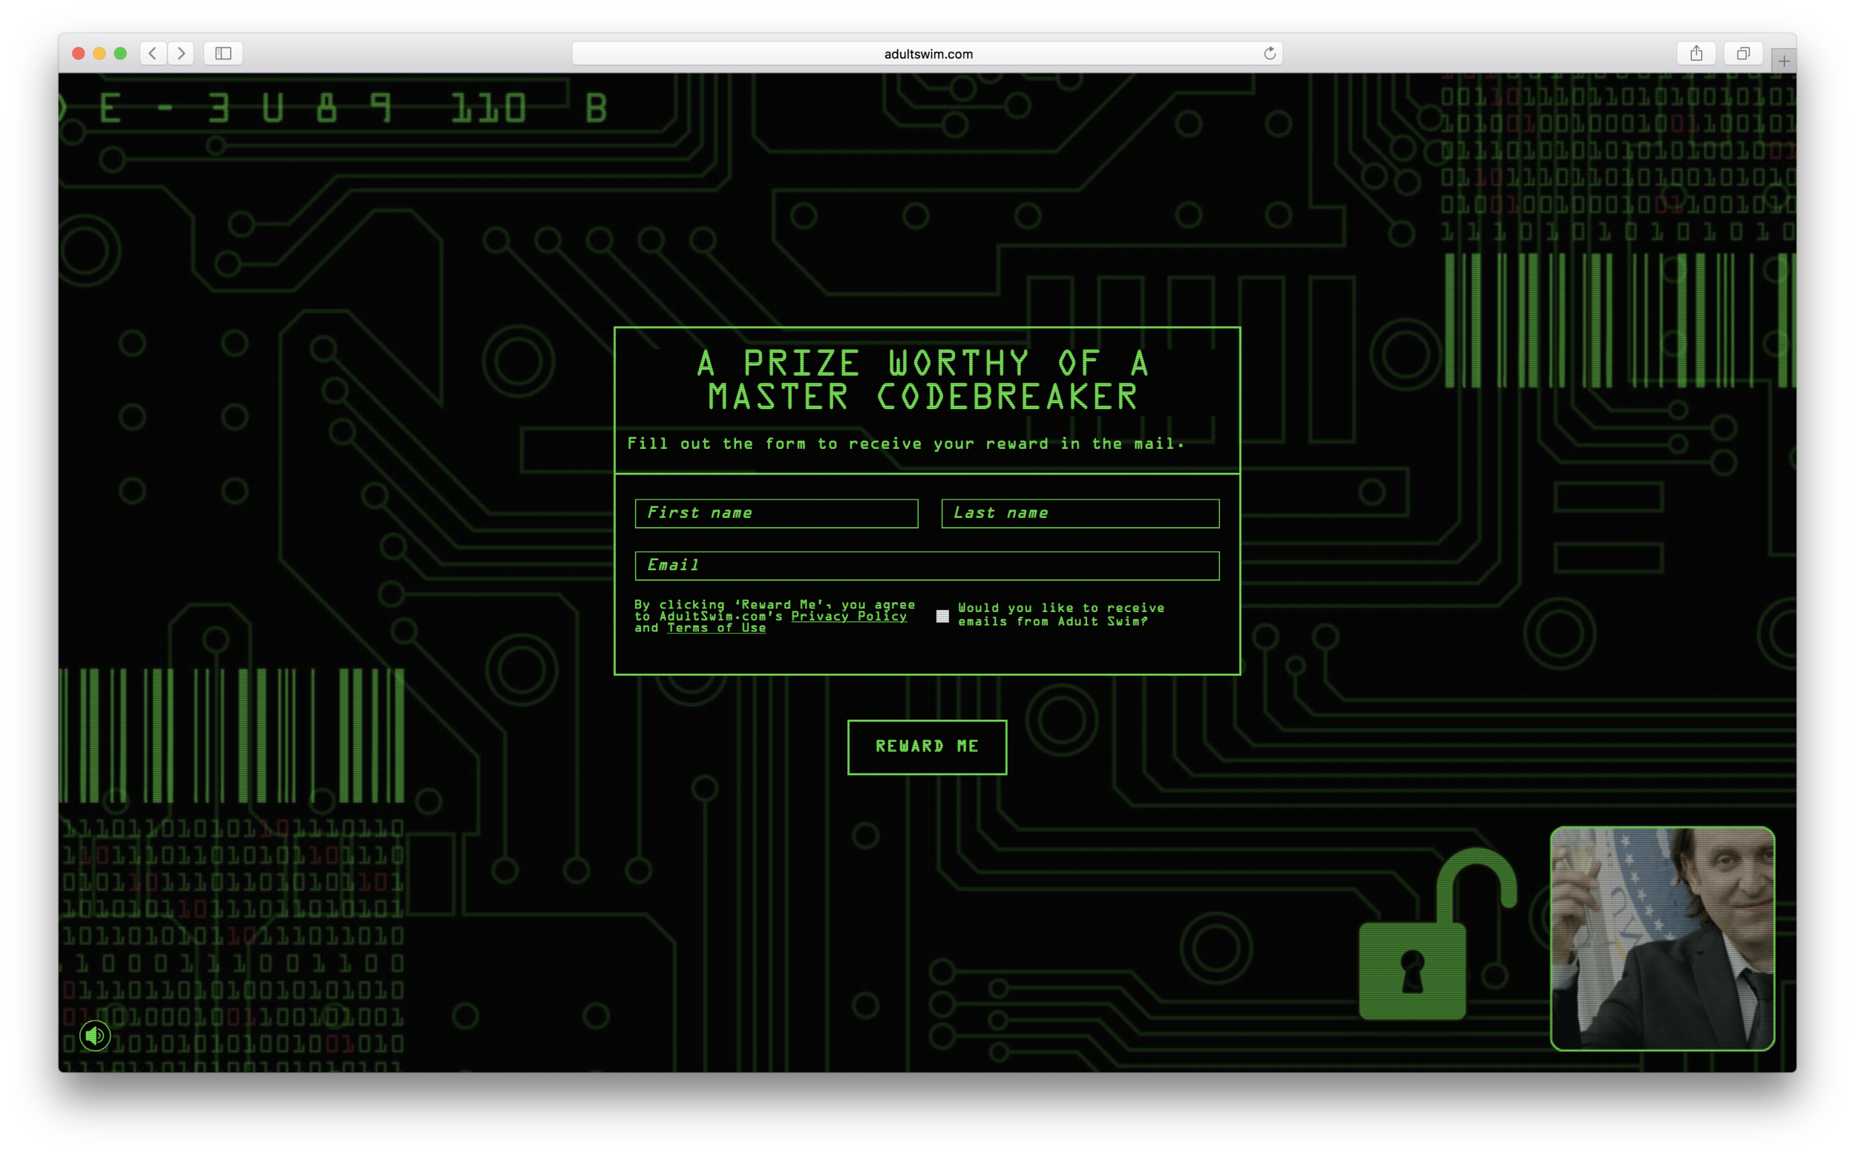Viewport: 1855px width, 1156px height.
Task: Open the Share menu icon
Action: pyautogui.click(x=1696, y=53)
